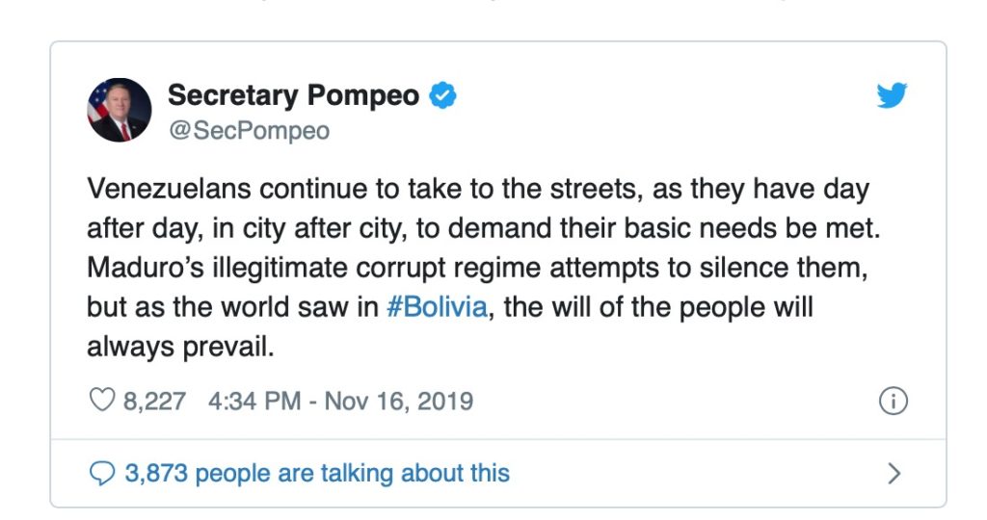Click the 8,227 likes count
Image resolution: width=987 pixels, height=520 pixels.
[154, 401]
